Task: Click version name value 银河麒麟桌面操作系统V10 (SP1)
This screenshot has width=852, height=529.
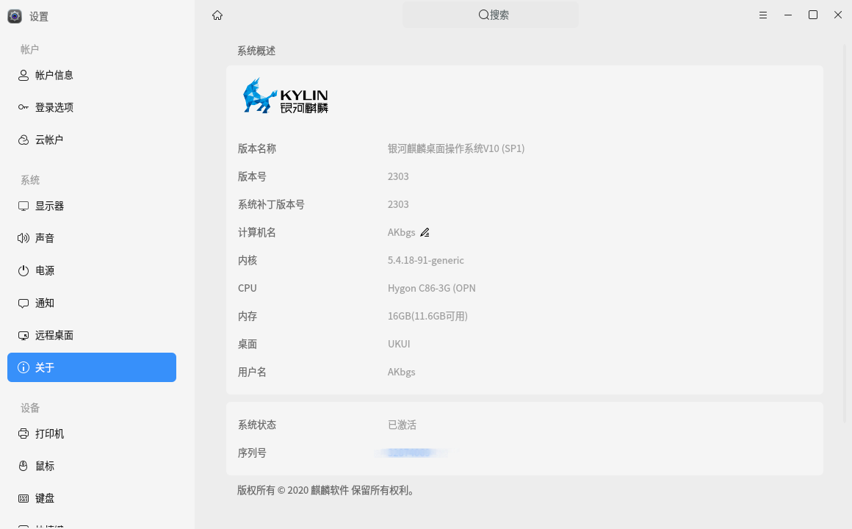Action: click(x=456, y=148)
